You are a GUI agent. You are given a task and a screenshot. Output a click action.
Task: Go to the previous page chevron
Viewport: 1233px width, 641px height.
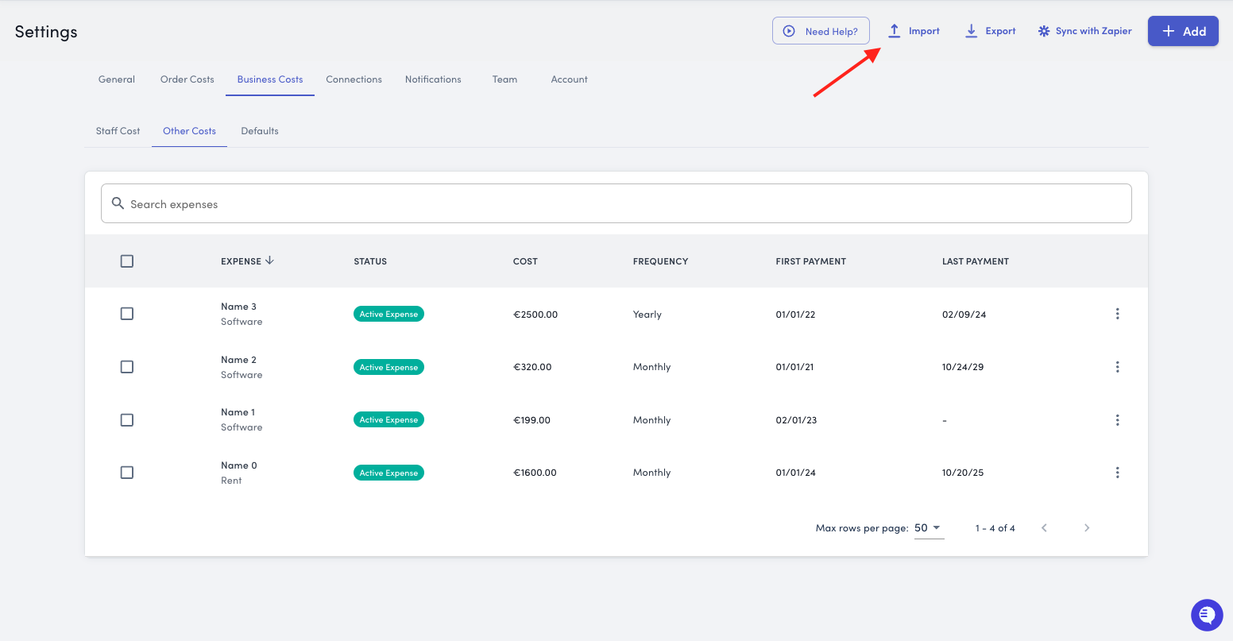coord(1044,528)
